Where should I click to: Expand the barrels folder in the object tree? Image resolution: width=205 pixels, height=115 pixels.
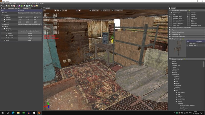click(x=175, y=76)
